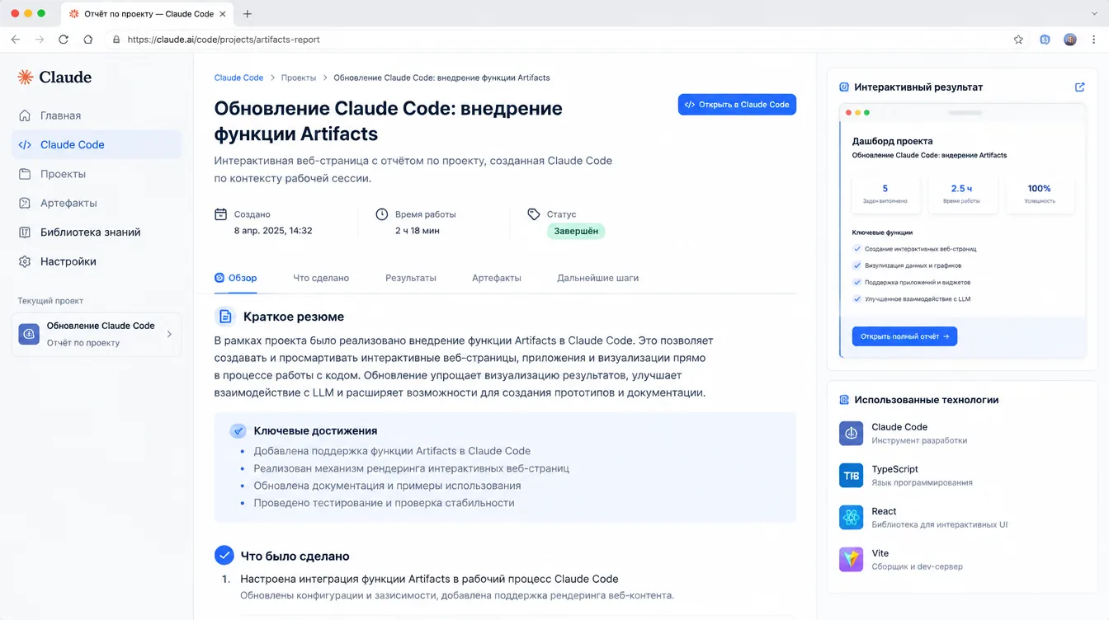The image size is (1109, 620).
Task: Click the Завершён status badge
Action: [576, 231]
